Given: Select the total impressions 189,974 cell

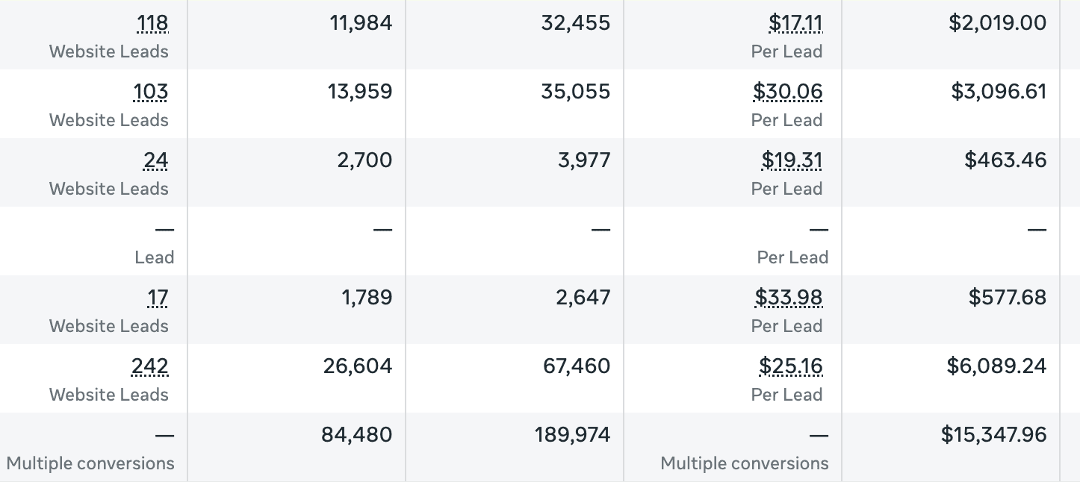Looking at the screenshot, I should (x=515, y=447).
